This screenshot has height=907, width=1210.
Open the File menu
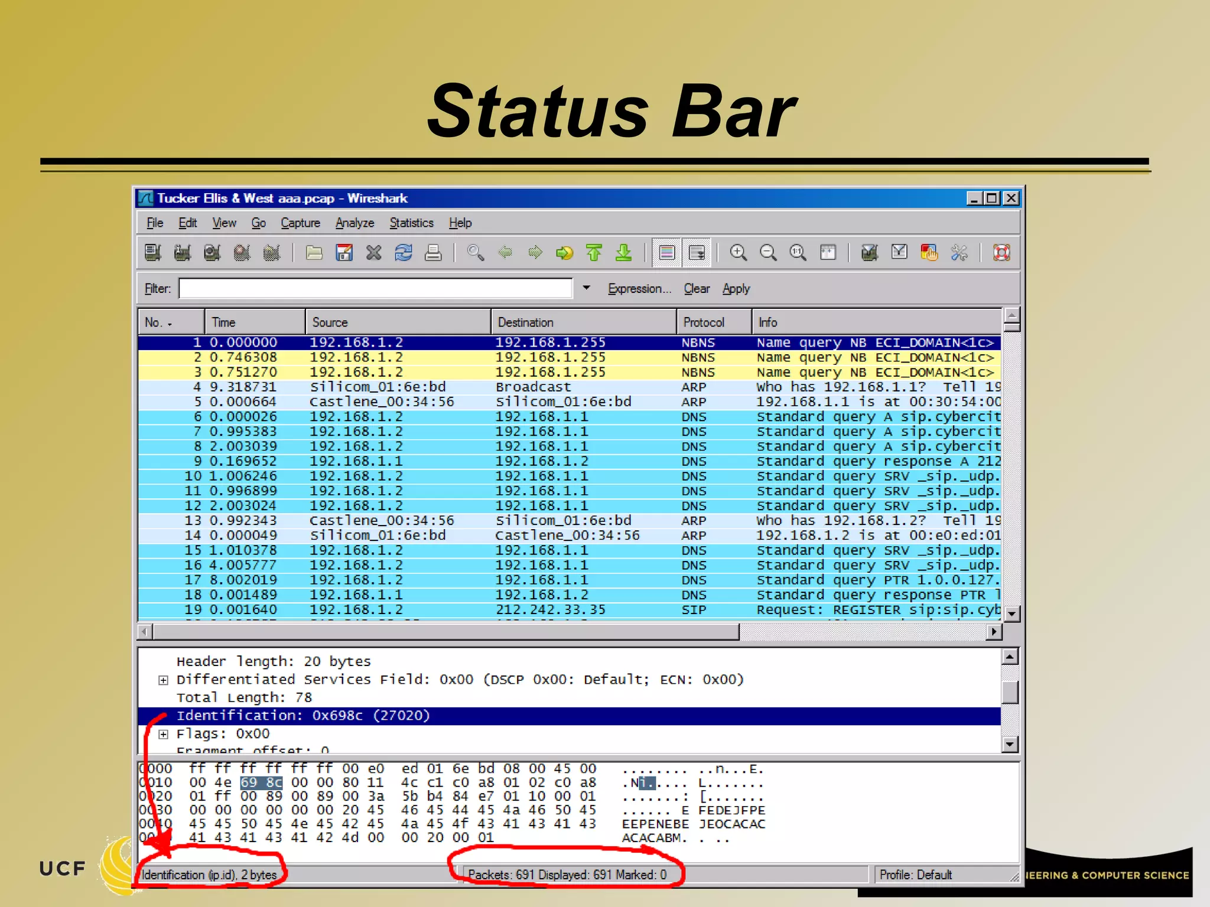pos(155,223)
